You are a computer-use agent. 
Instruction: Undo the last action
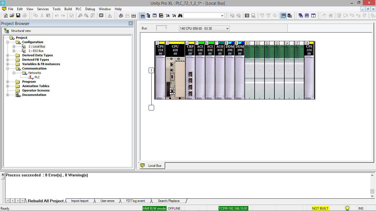point(57,16)
